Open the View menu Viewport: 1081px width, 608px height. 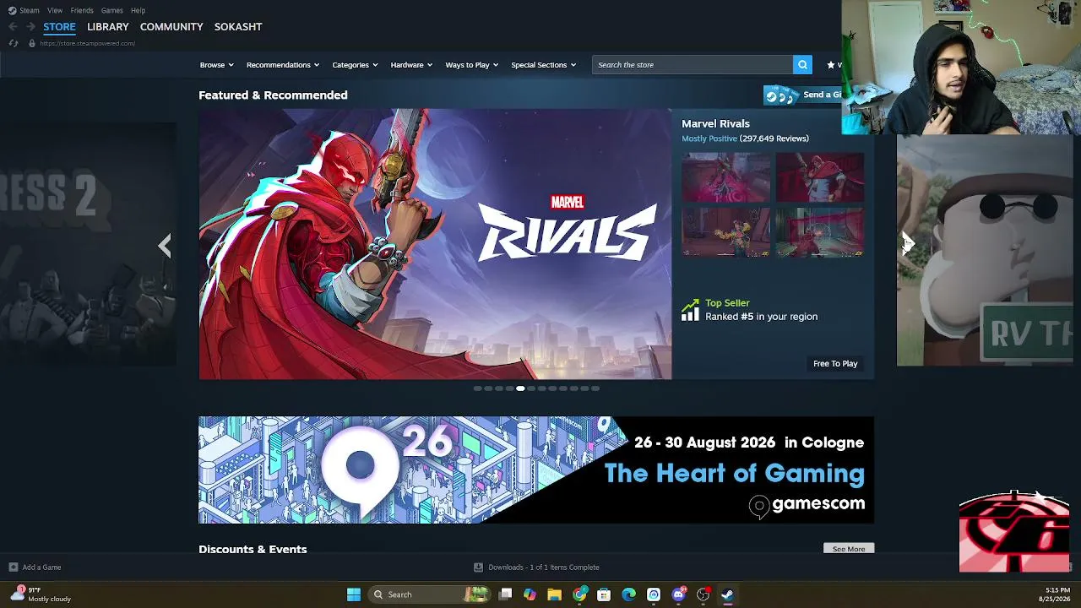coord(55,10)
